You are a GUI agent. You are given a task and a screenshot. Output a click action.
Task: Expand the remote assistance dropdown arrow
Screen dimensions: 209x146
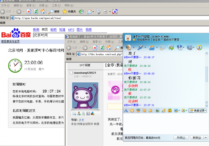point(193,47)
